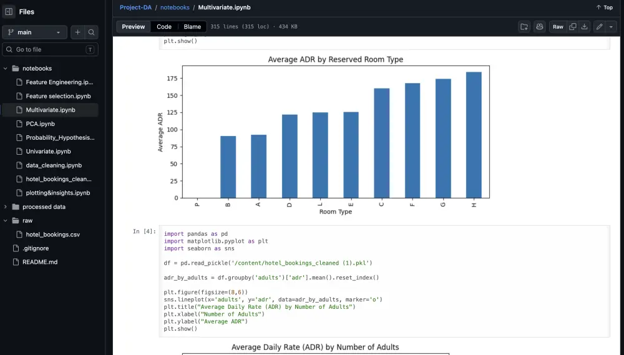
Task: Collapse the notebooks folder
Action: tap(5, 69)
